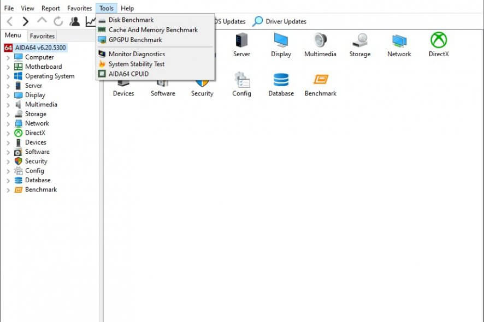
Task: Expand the Multimedia tree node chevron
Action: point(8,105)
